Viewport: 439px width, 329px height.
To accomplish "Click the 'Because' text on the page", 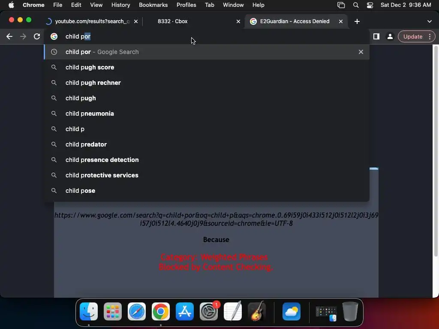I will click(216, 240).
